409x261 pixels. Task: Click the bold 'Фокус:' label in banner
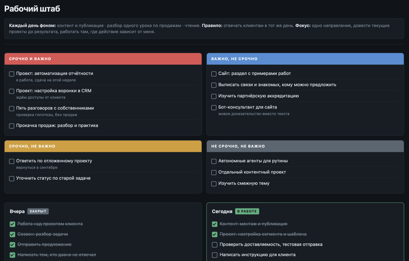(x=303, y=25)
